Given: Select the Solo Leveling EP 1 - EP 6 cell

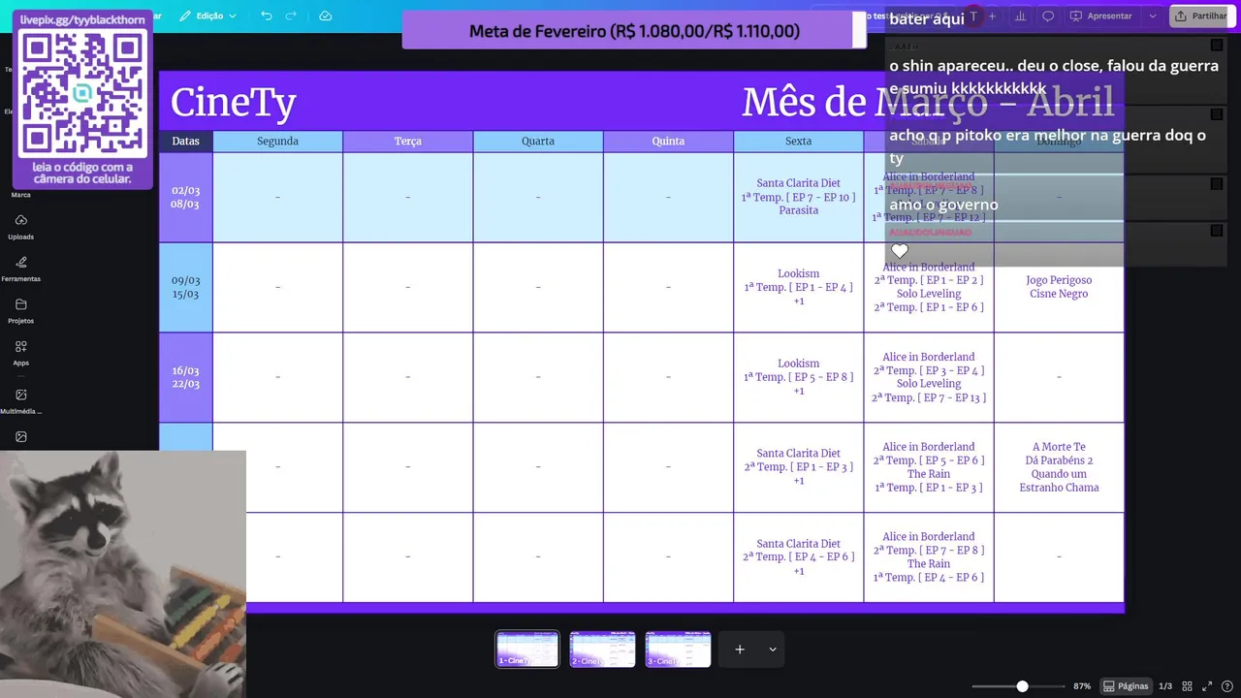Looking at the screenshot, I should click(929, 288).
